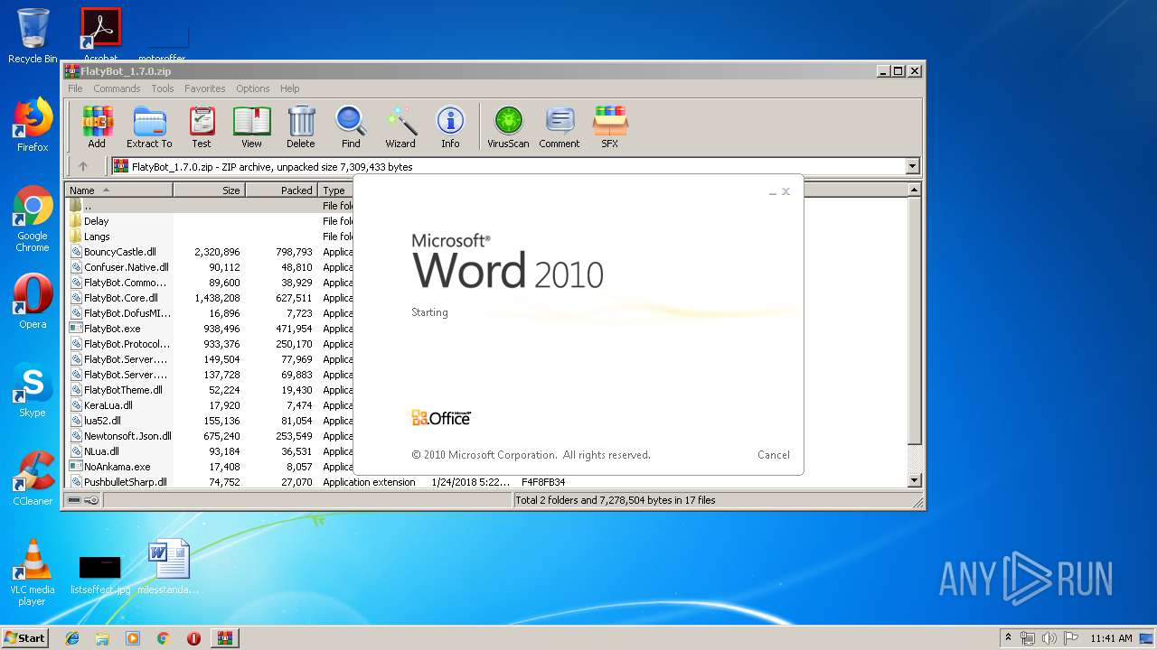Select Confuser.Native.dll file

pos(126,267)
